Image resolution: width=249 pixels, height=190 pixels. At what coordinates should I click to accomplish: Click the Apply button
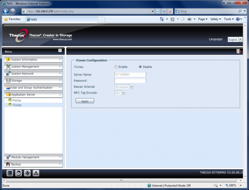85,101
